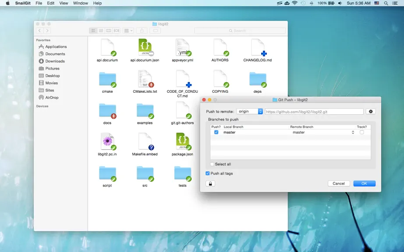Check the Select all checkbox
This screenshot has width=404, height=252.
(x=212, y=164)
